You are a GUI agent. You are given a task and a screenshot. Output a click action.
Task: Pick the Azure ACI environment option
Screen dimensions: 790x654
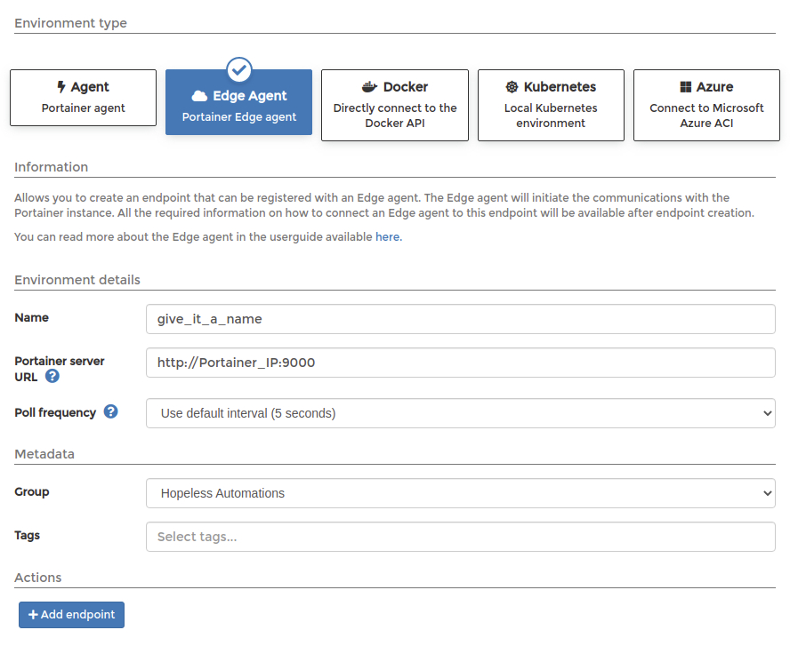click(x=706, y=105)
